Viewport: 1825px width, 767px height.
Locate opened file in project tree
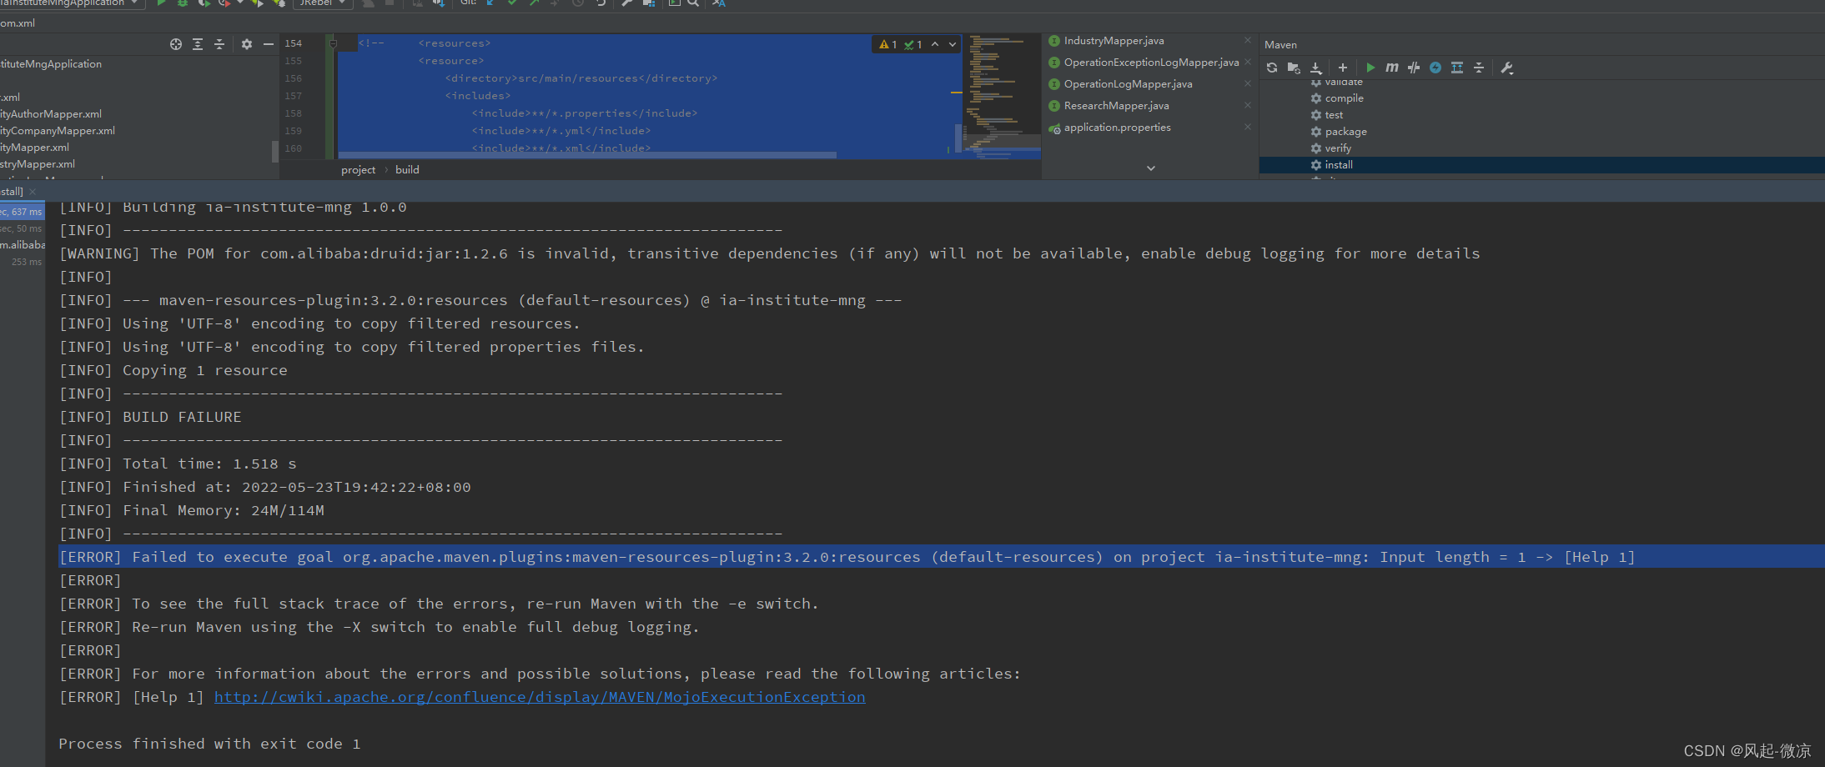pyautogui.click(x=176, y=44)
